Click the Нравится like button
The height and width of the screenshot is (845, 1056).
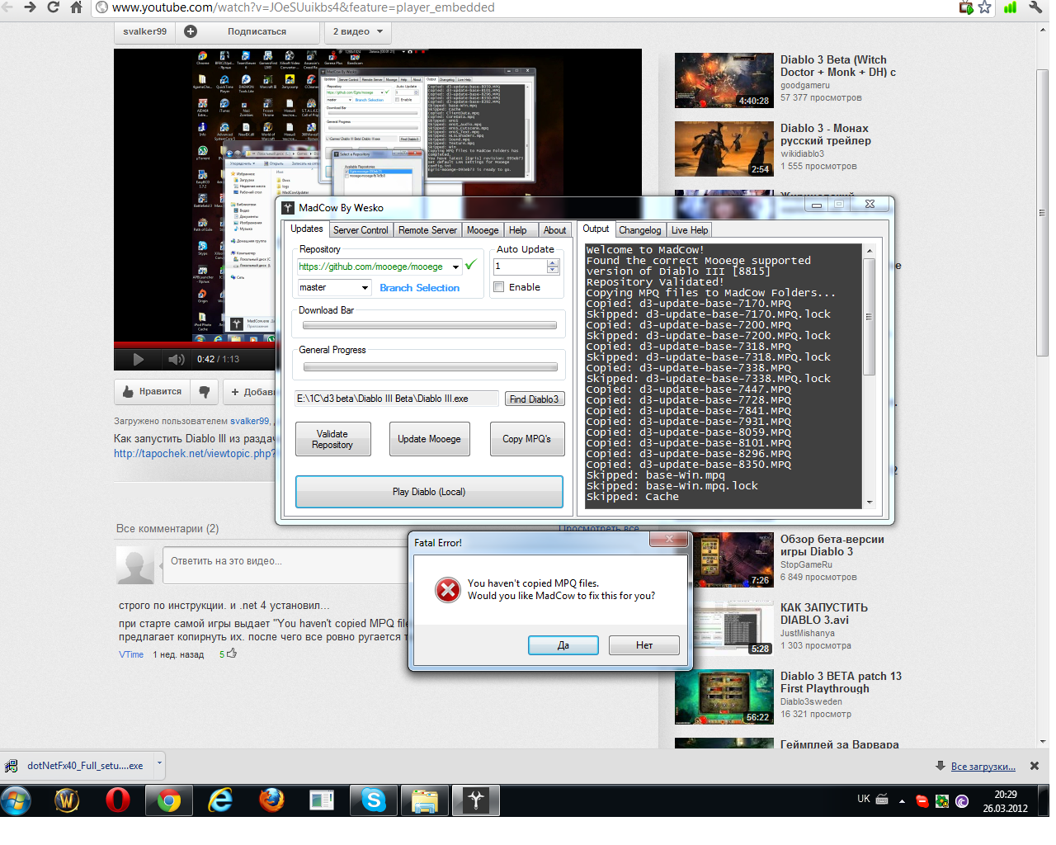152,392
